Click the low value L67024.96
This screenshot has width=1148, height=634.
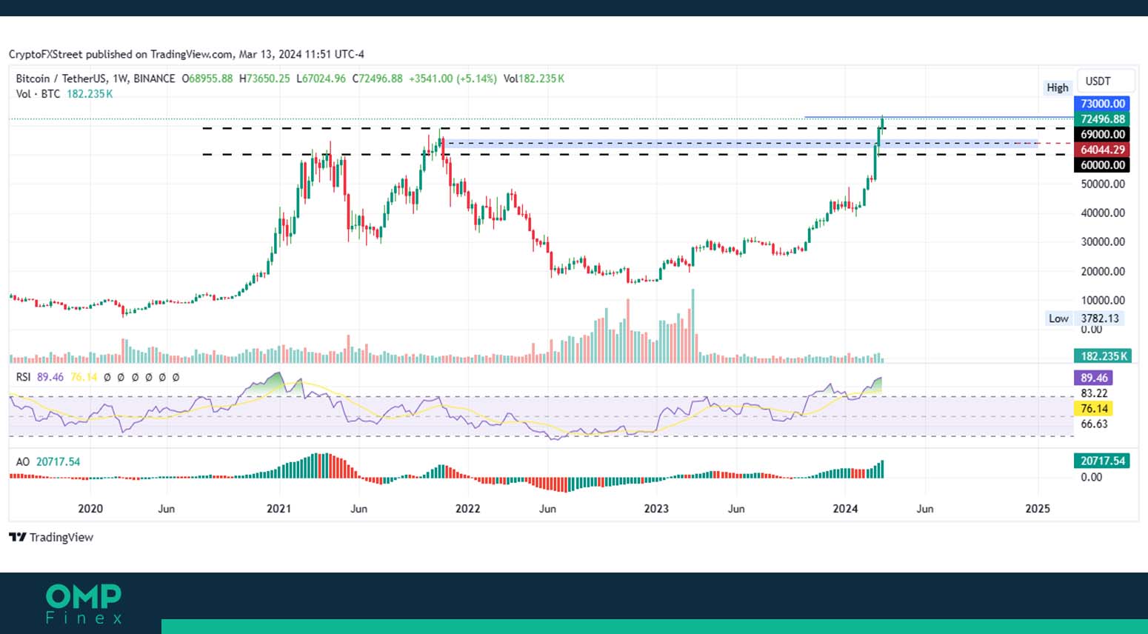tap(321, 79)
